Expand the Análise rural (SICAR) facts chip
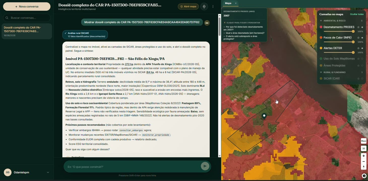 point(85,35)
